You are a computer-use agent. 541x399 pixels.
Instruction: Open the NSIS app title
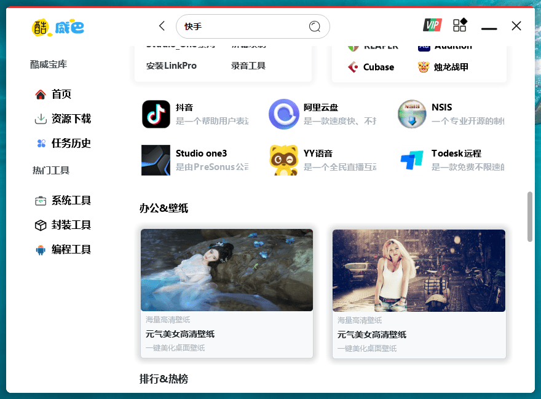[x=441, y=107]
